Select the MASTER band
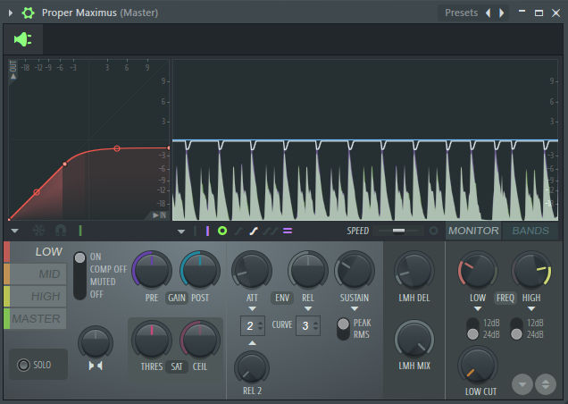Screen dimensions: 568x404 pyautogui.click(x=36, y=318)
